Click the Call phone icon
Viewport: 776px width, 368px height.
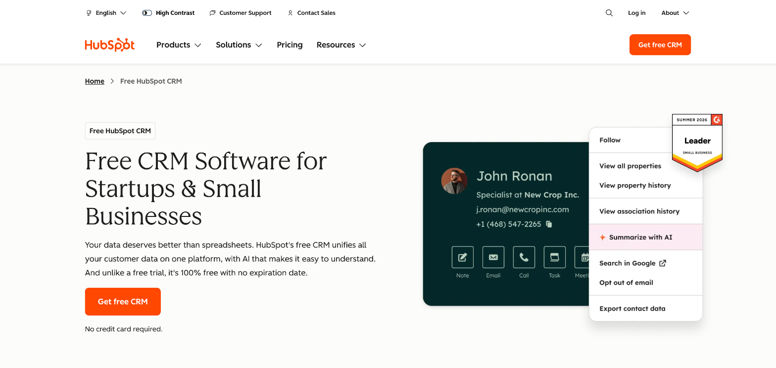click(524, 257)
